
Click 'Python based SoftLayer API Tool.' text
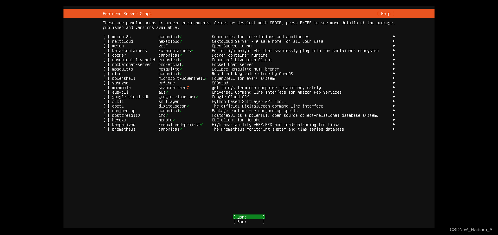pos(249,101)
